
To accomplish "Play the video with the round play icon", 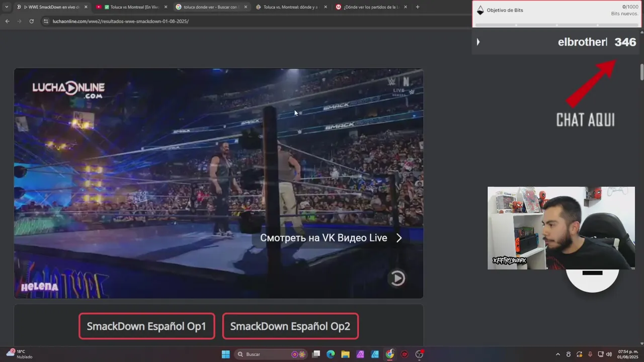I will (397, 278).
